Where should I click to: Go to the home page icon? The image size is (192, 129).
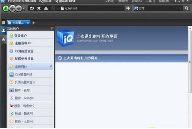(x=46, y=8)
